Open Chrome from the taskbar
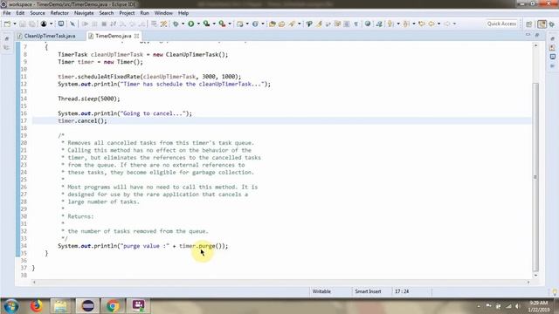This screenshot has width=559, height=314. pos(113,306)
